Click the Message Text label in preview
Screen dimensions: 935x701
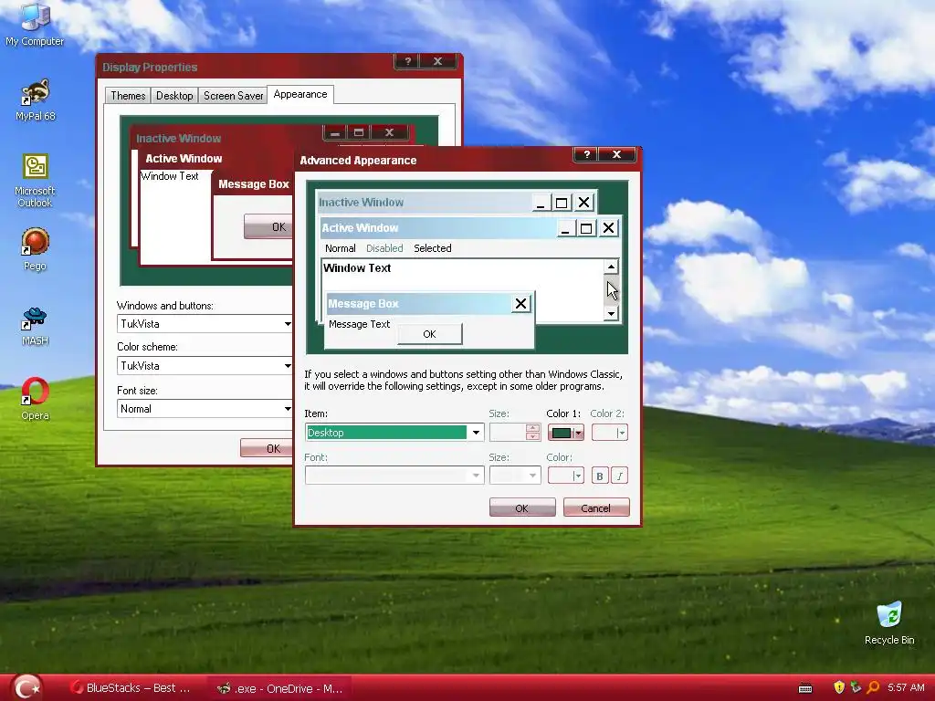point(359,324)
